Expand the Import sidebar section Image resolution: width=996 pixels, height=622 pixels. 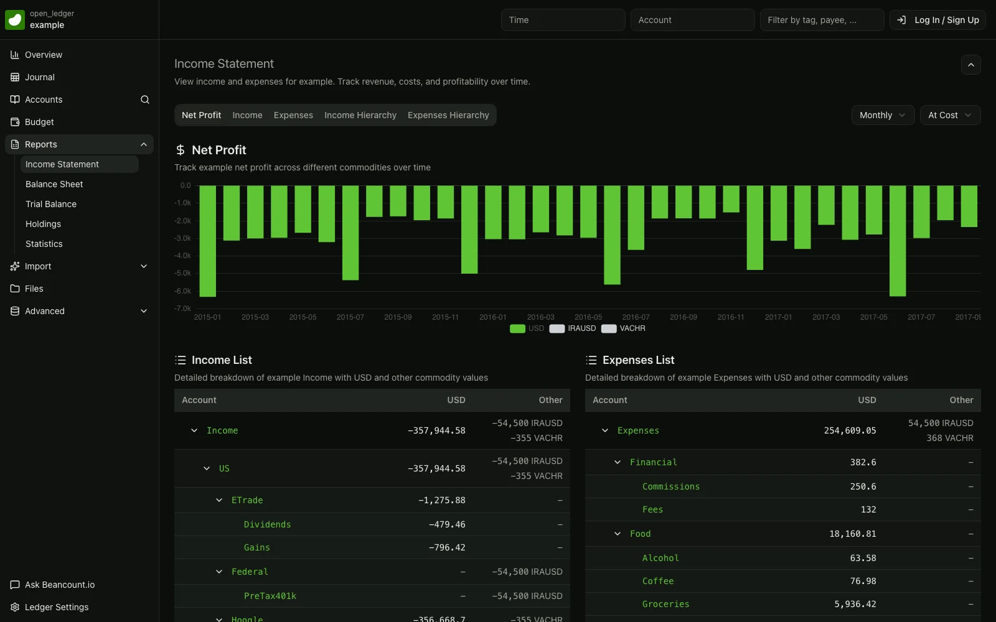[144, 266]
